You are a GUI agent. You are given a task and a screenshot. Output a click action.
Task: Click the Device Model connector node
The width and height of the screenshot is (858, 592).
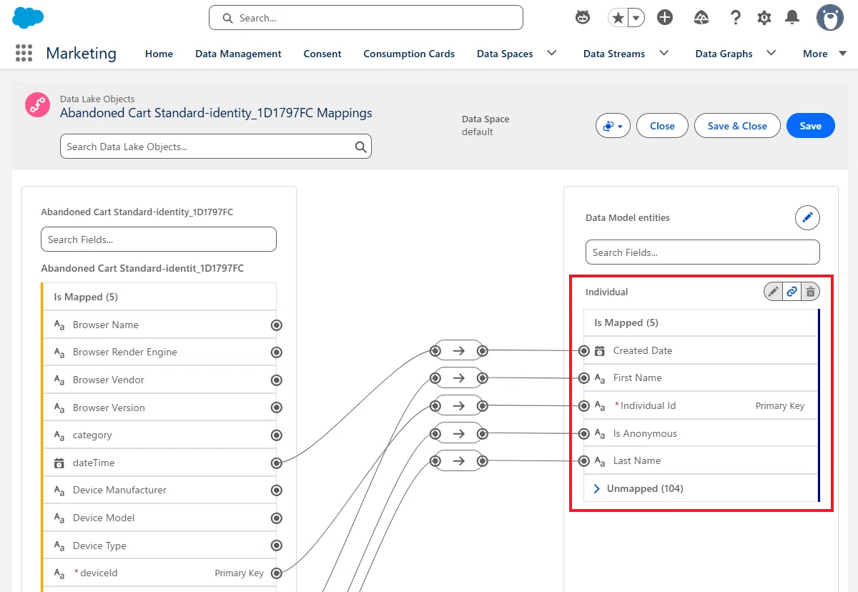[x=277, y=518]
